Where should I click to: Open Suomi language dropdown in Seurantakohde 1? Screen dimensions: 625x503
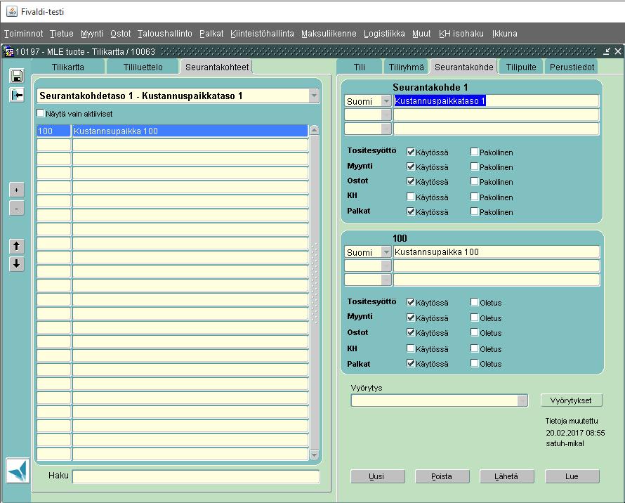click(x=386, y=101)
